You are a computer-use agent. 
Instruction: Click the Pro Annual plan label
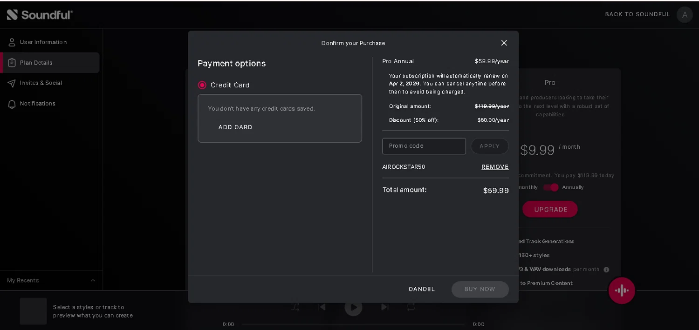tap(398, 61)
